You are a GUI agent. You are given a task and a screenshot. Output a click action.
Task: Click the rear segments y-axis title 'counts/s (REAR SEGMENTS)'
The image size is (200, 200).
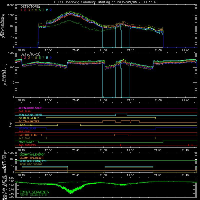click(x=4, y=75)
